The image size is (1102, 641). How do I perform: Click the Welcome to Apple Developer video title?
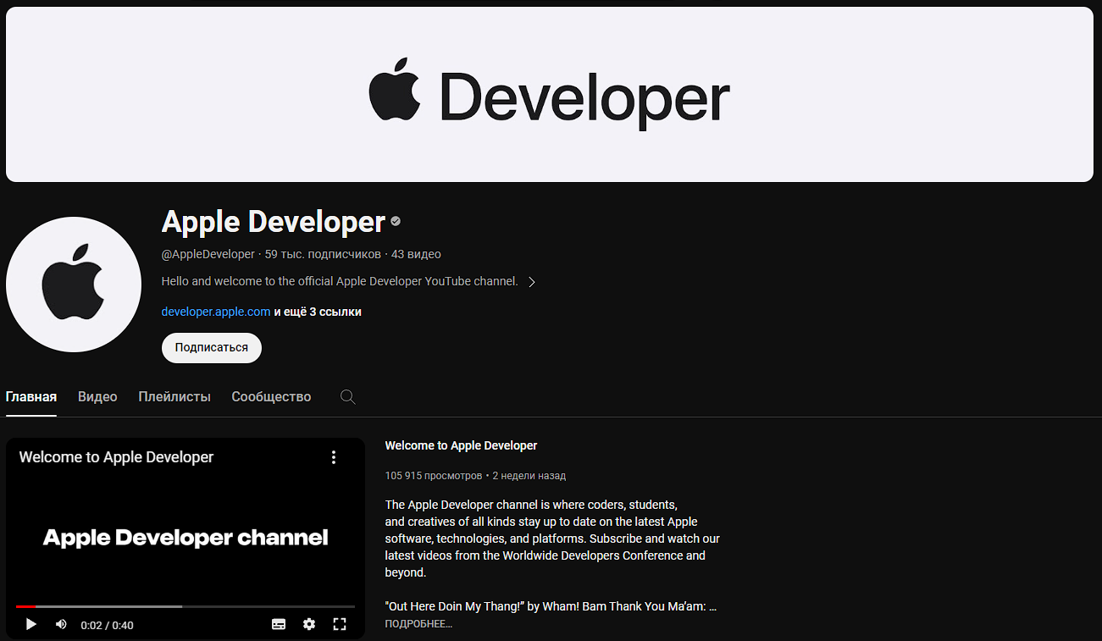461,445
